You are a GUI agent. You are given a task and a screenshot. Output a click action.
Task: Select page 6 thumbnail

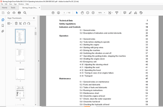20,55
